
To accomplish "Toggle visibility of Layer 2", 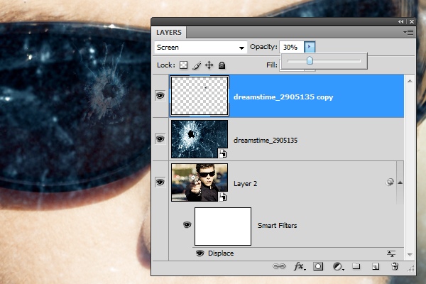I will 160,182.
